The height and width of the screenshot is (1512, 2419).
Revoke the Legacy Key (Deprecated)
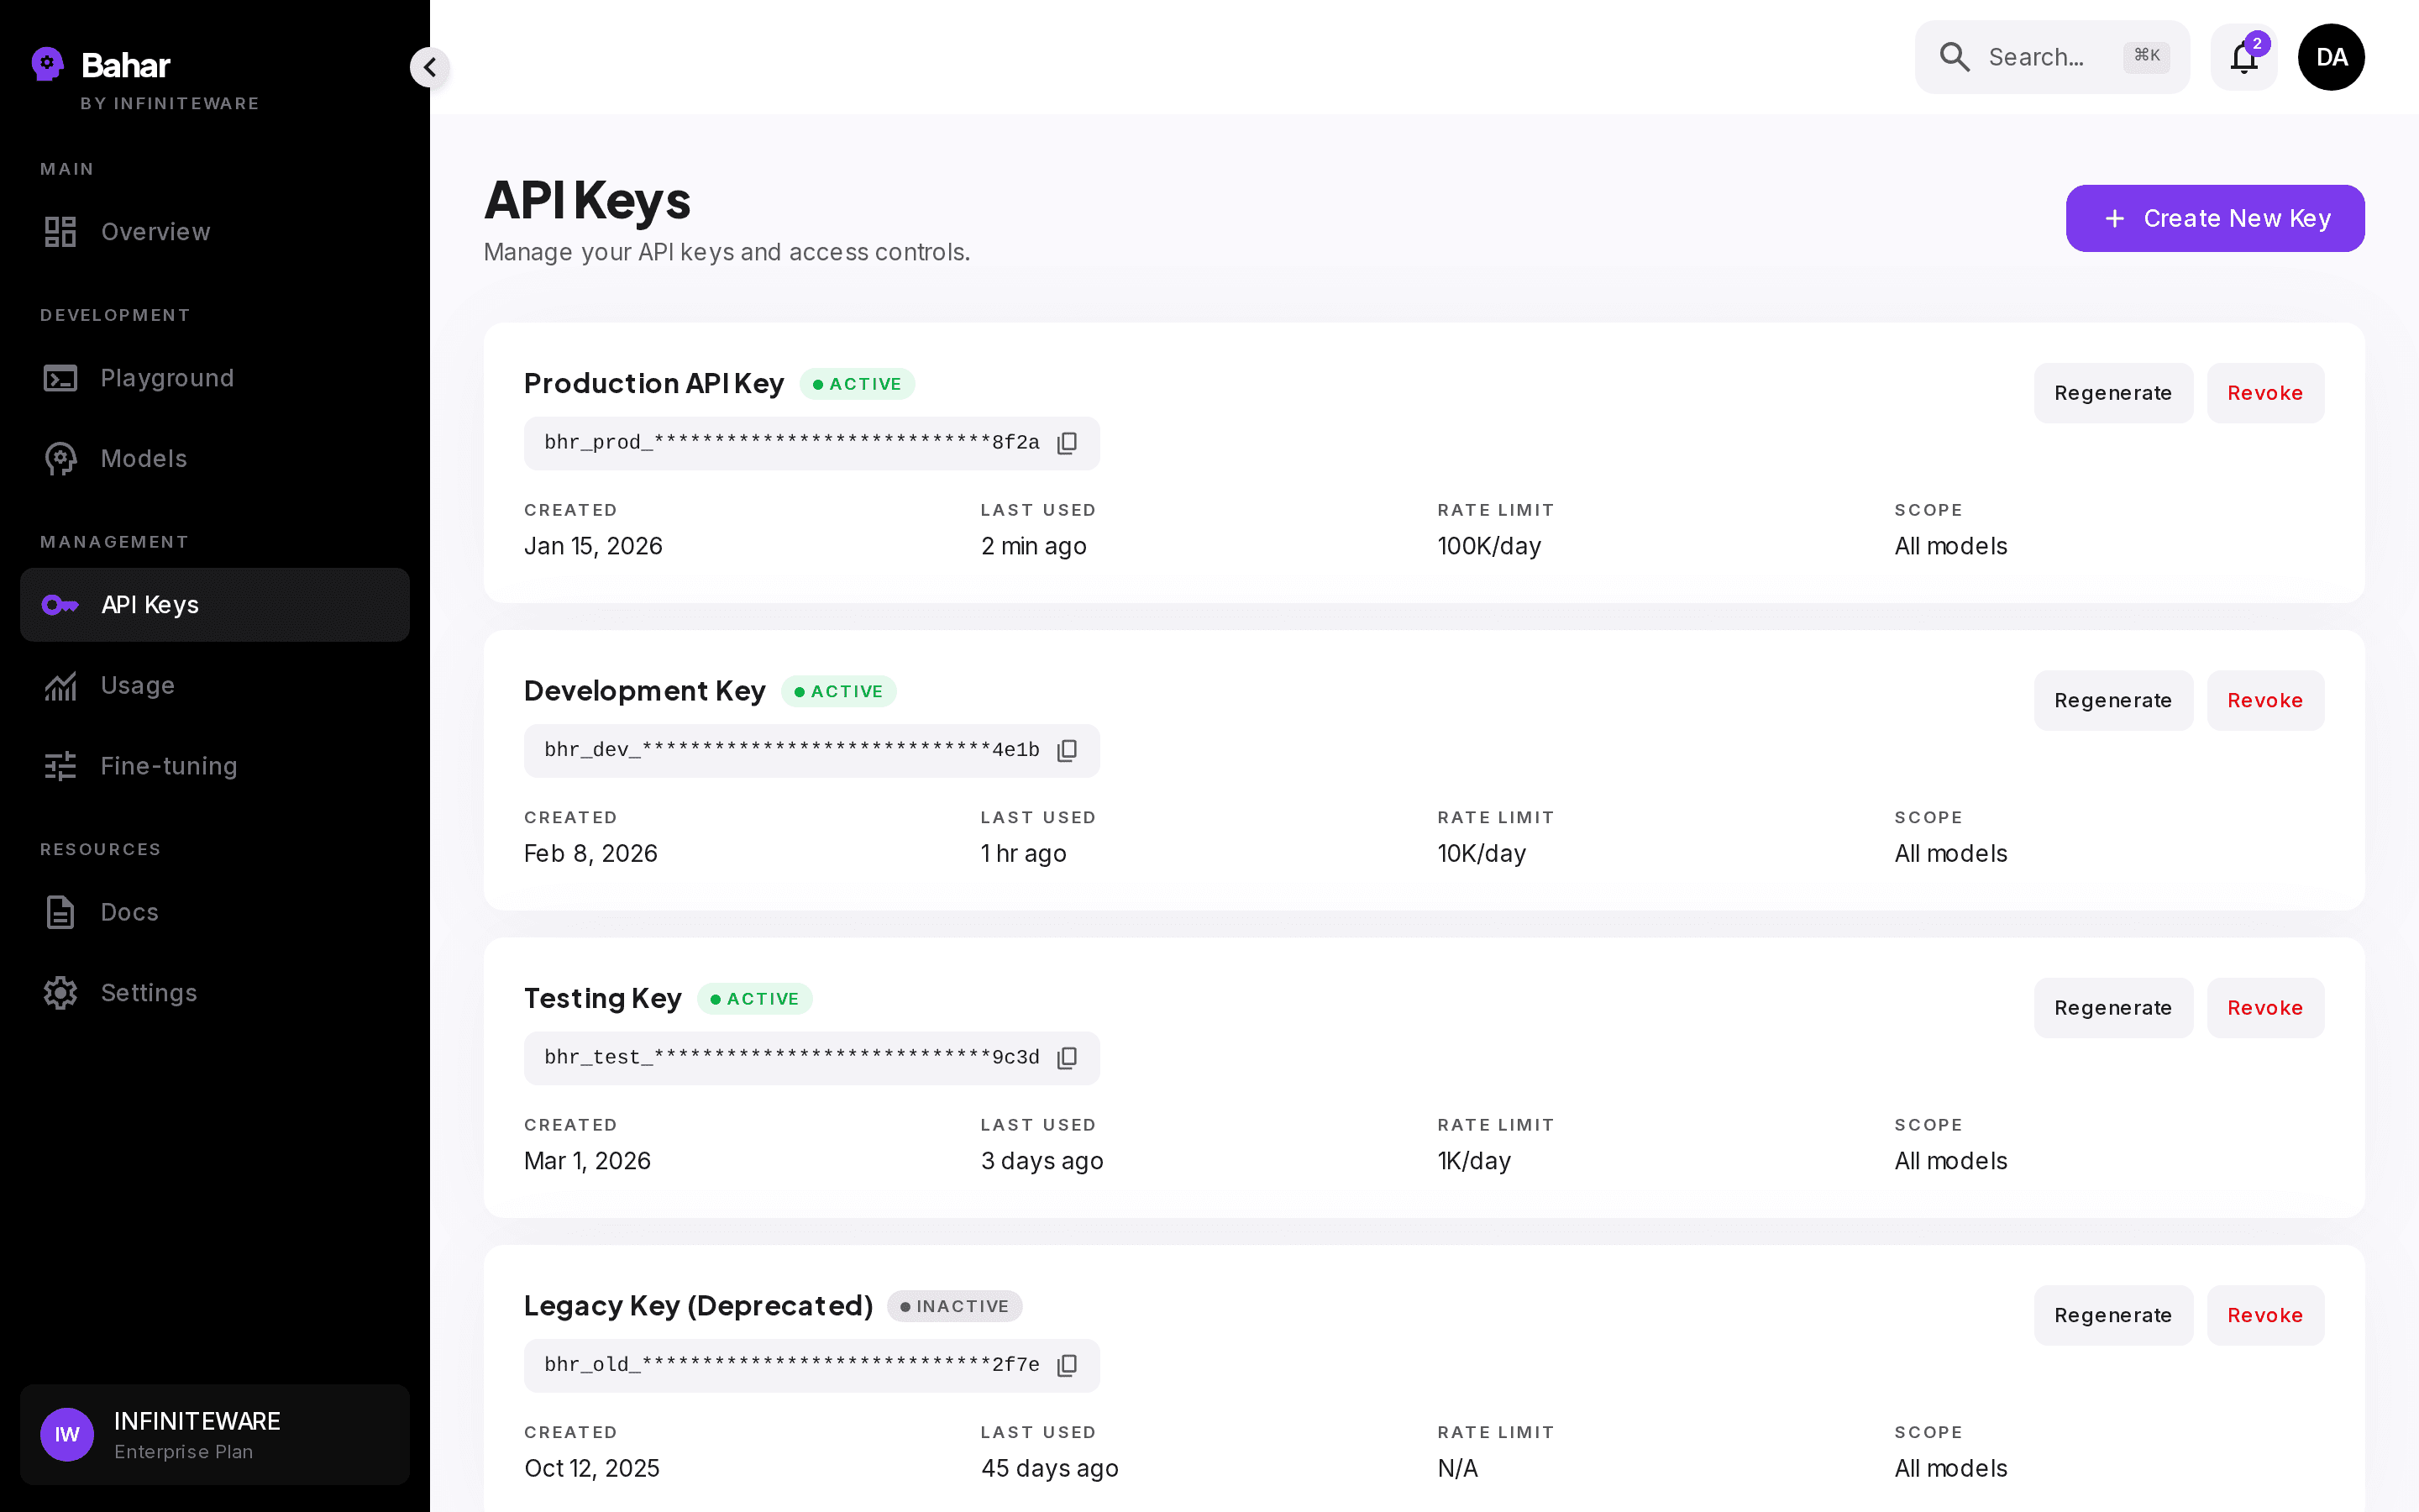(x=2265, y=1315)
